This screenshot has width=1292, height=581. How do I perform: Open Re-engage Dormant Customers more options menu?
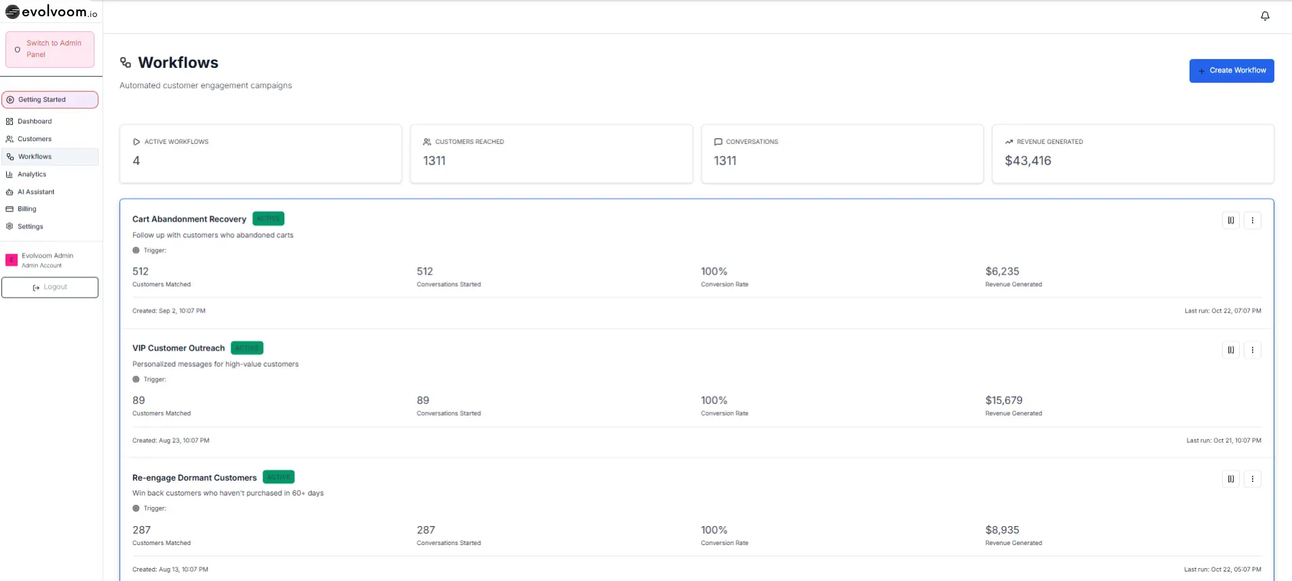[1253, 479]
